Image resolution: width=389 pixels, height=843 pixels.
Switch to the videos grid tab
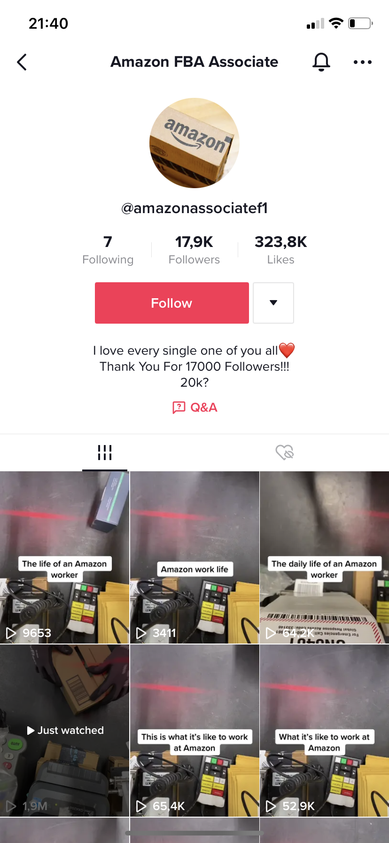coord(105,453)
